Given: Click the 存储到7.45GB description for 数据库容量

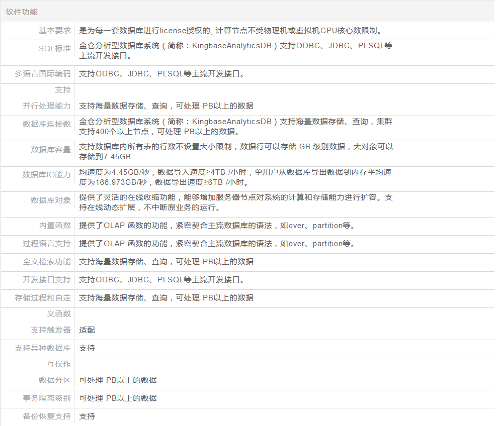Looking at the screenshot, I should (x=236, y=152).
